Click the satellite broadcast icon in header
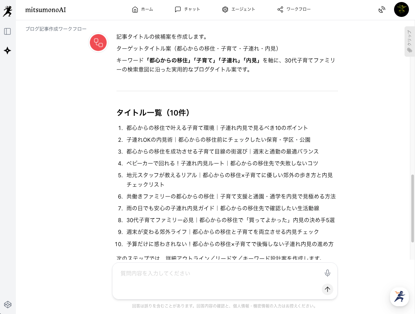 pos(382,9)
